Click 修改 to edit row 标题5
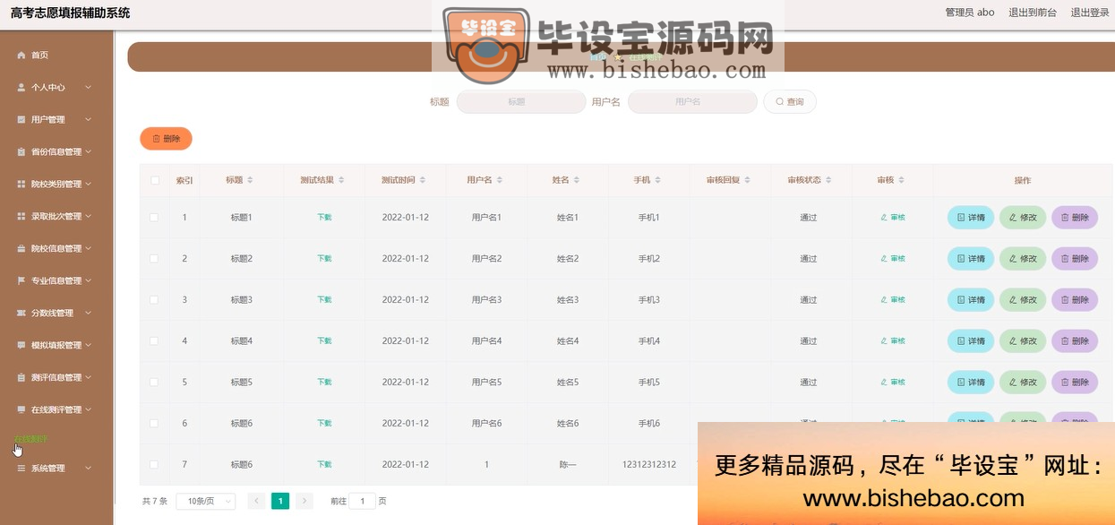The width and height of the screenshot is (1115, 525). point(1023,383)
